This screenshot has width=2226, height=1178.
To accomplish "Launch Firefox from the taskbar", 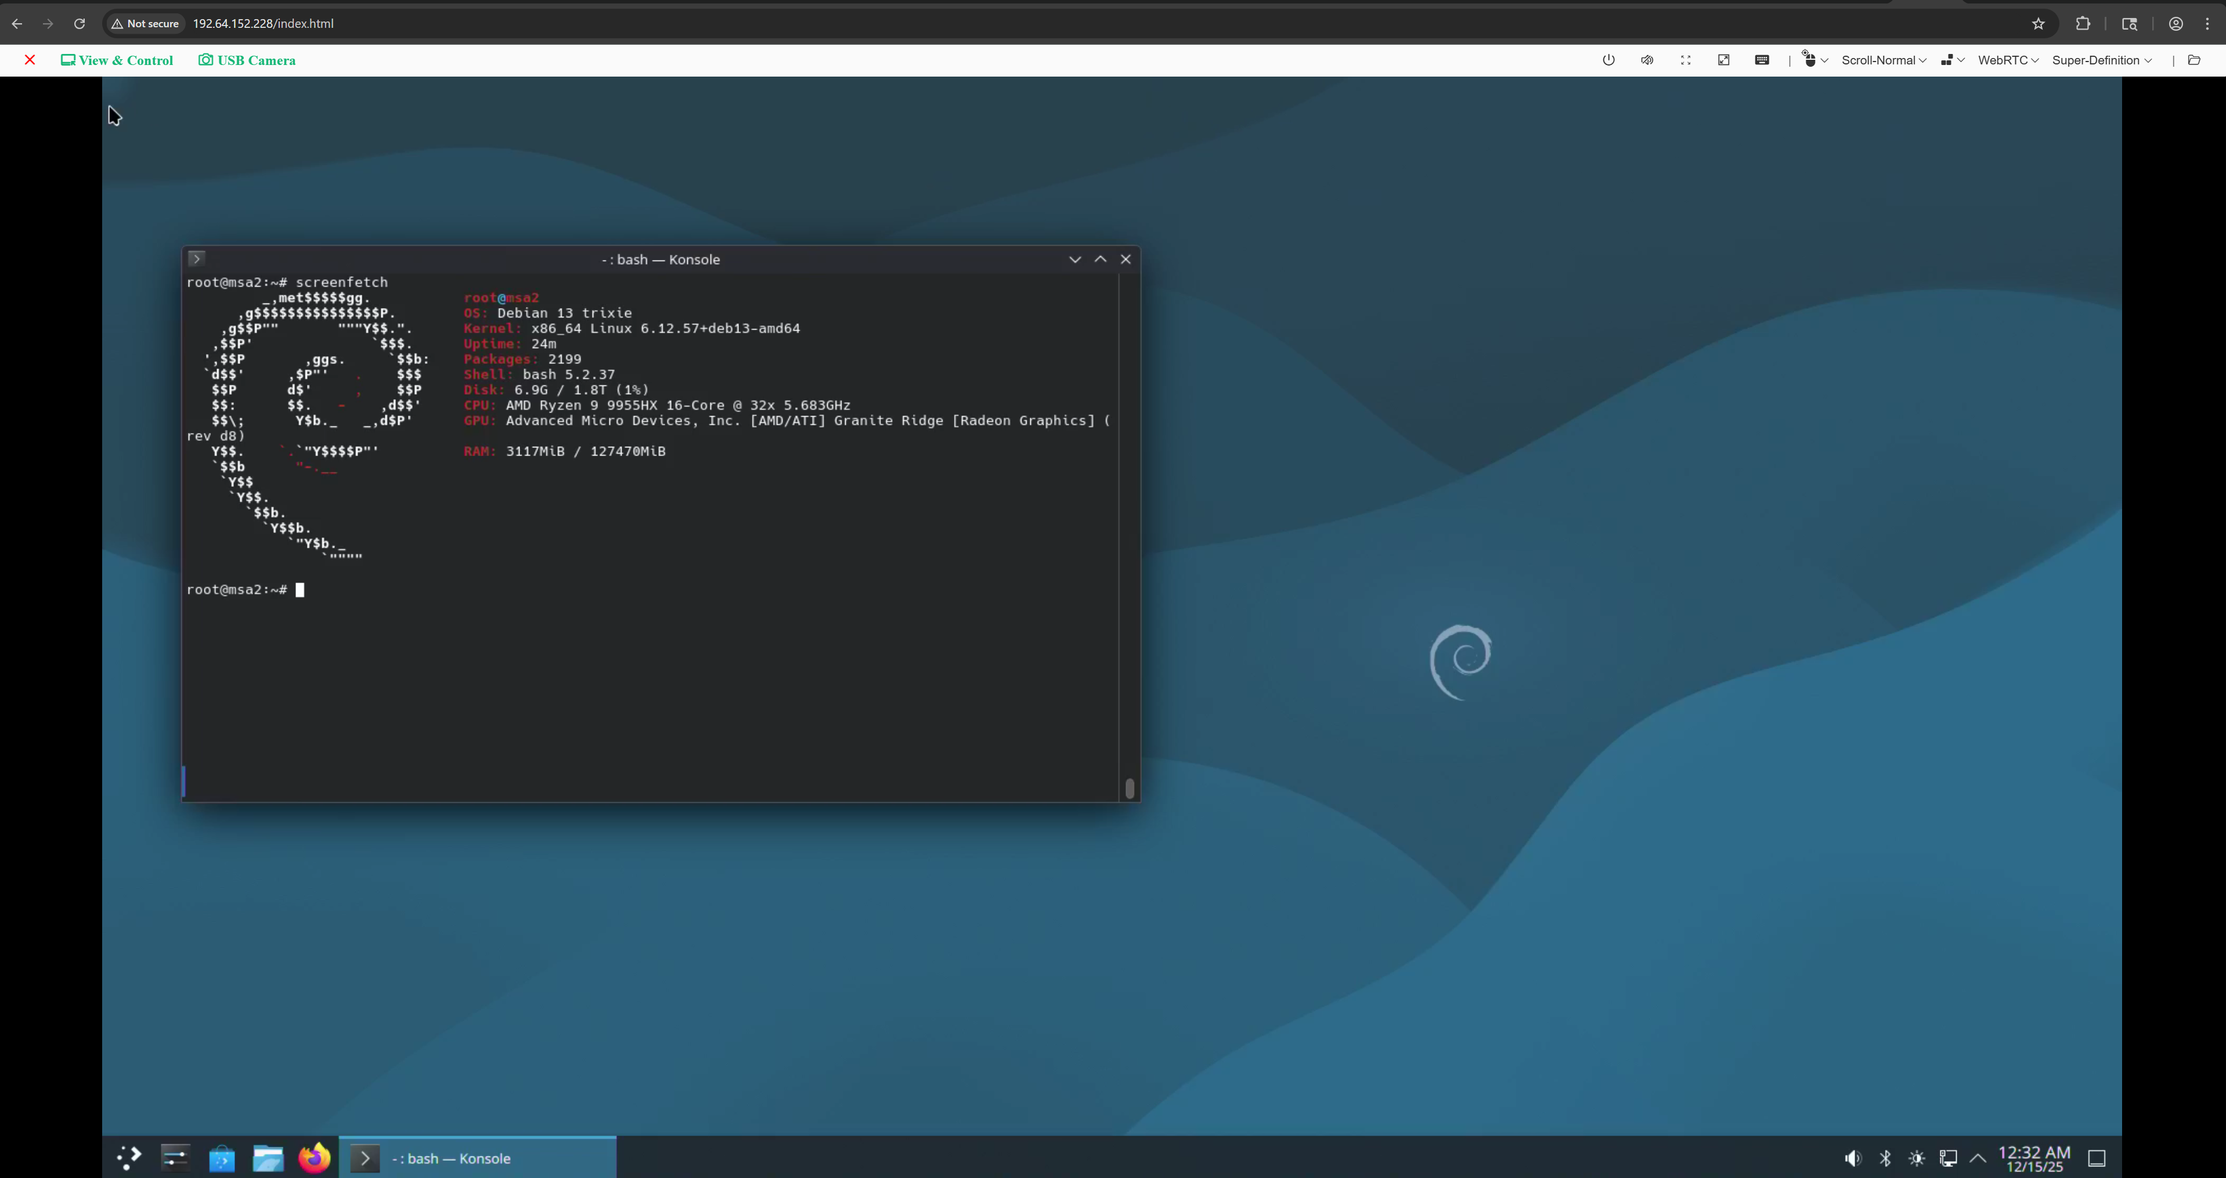I will [x=315, y=1158].
